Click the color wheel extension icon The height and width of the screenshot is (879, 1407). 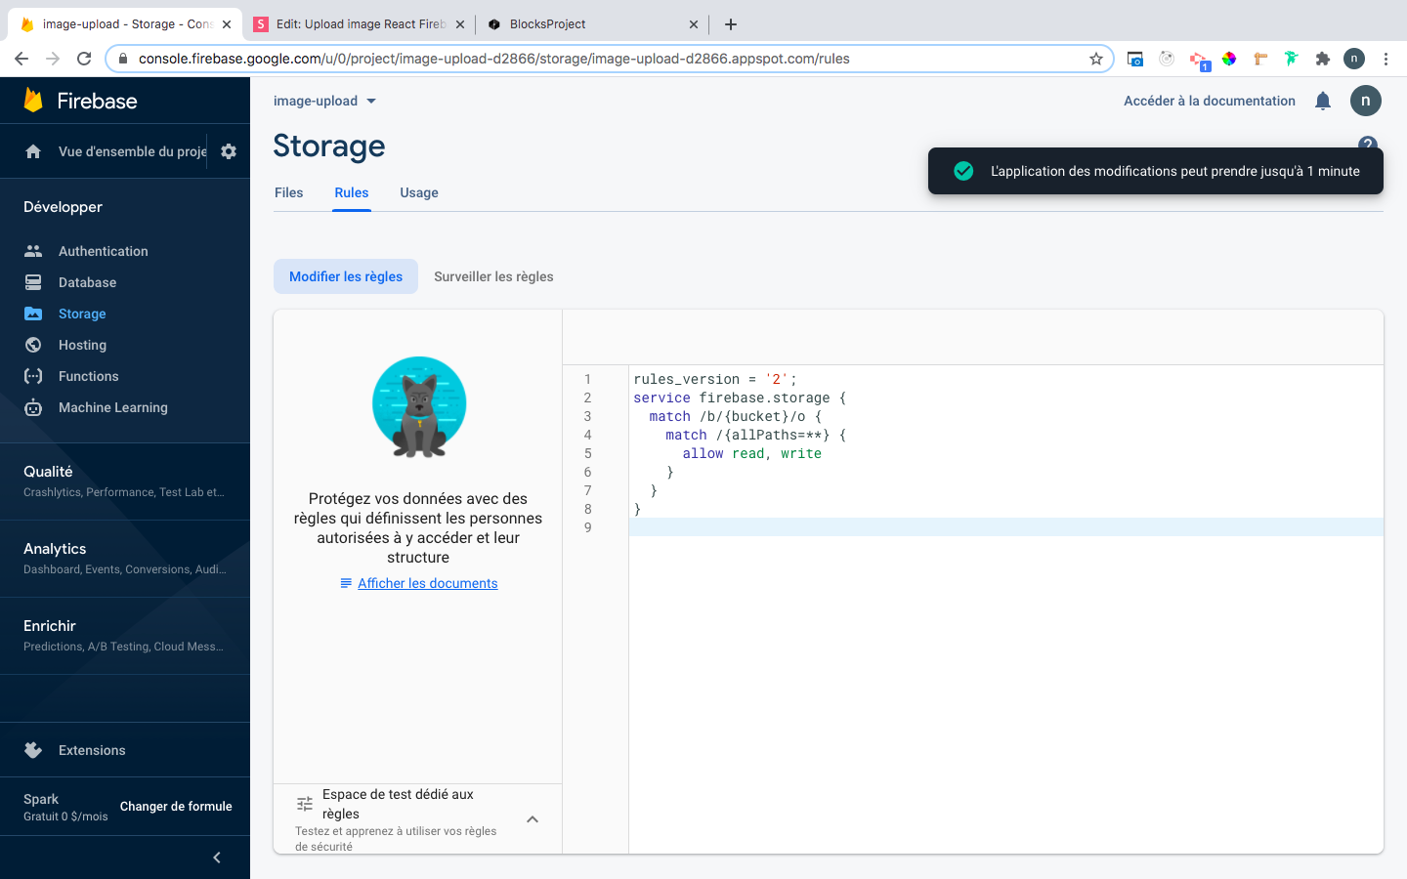[x=1229, y=59]
